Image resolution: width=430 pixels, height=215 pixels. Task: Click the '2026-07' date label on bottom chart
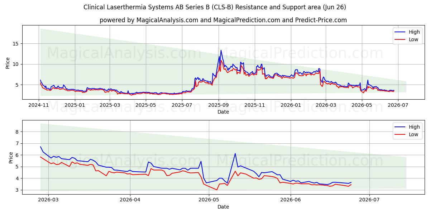(x=369, y=200)
